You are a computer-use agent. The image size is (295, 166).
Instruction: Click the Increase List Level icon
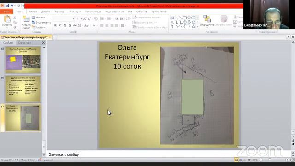point(122,19)
